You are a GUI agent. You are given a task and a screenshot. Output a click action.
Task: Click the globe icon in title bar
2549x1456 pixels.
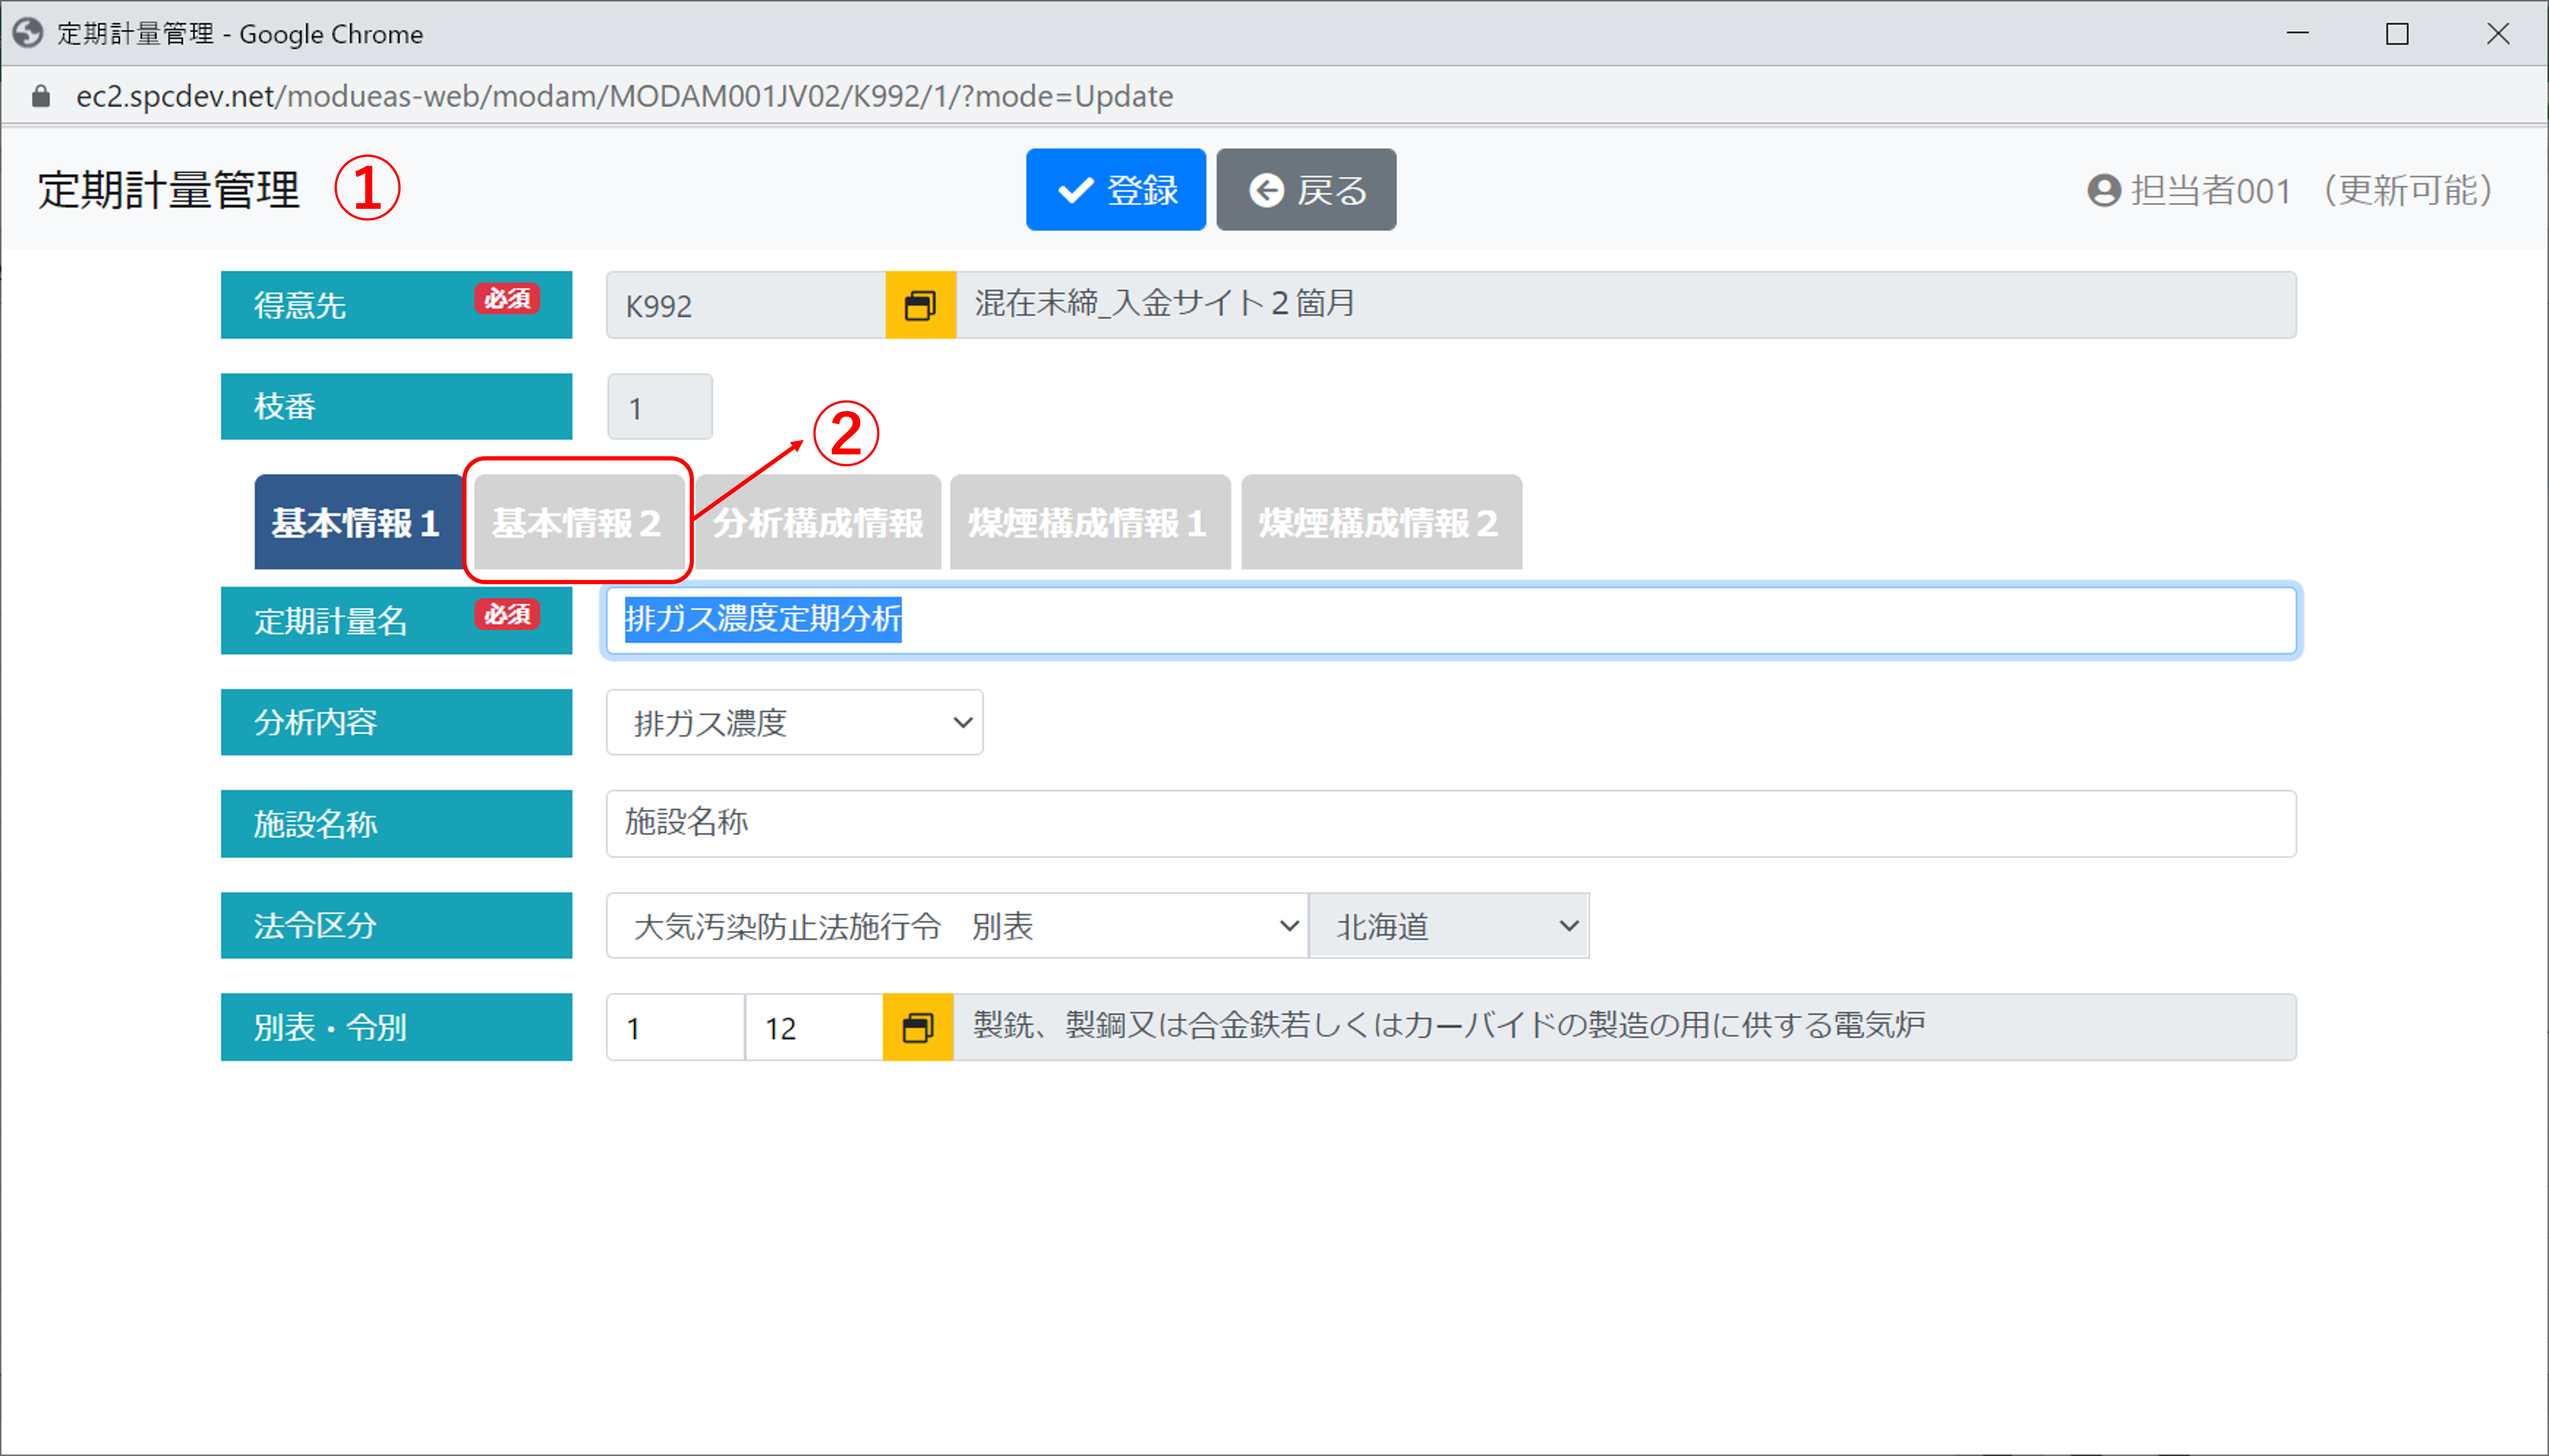(x=28, y=33)
